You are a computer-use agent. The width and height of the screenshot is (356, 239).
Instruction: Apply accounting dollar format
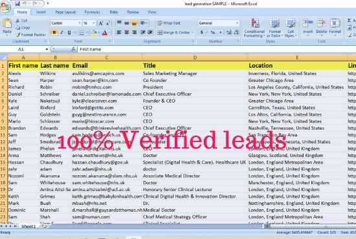(x=201, y=33)
